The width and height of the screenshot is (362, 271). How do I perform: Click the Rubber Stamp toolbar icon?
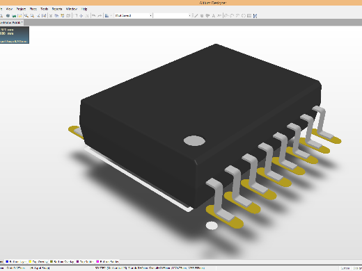point(68,15)
